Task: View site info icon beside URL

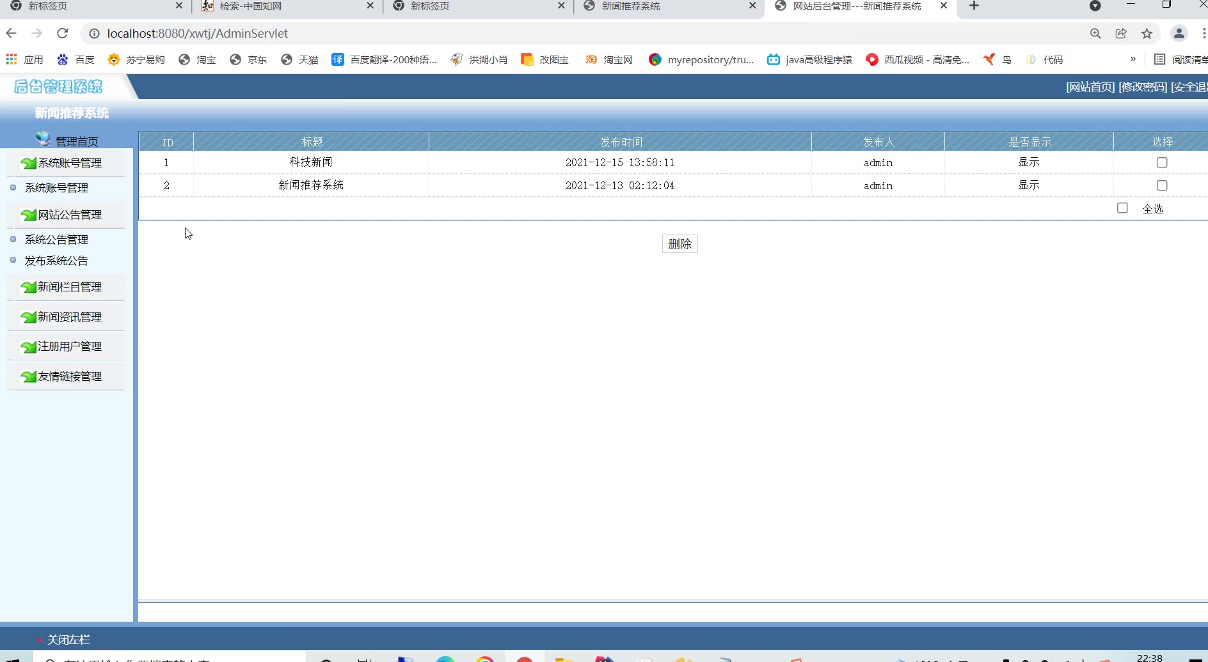Action: coord(94,33)
